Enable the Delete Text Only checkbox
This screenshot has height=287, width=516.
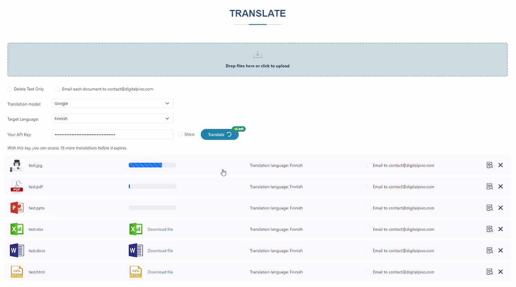pyautogui.click(x=10, y=89)
